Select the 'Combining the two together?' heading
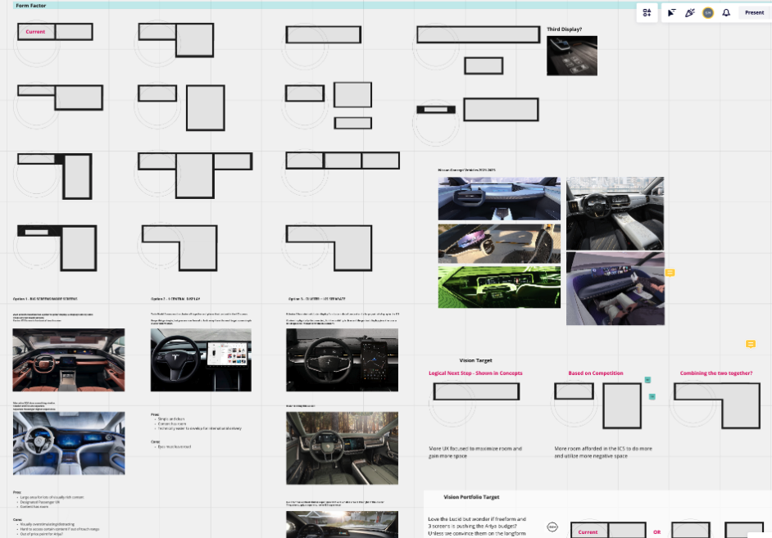 point(715,373)
